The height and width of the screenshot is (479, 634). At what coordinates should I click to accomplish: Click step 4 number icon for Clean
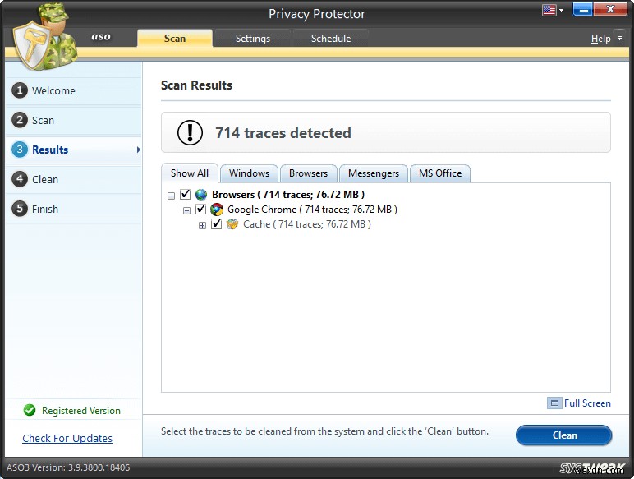20,179
